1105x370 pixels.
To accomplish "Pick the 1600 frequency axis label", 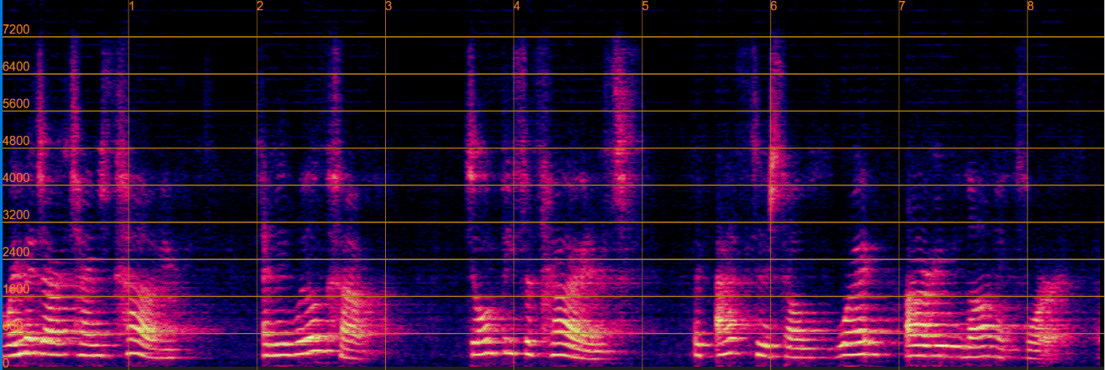I will [17, 289].
